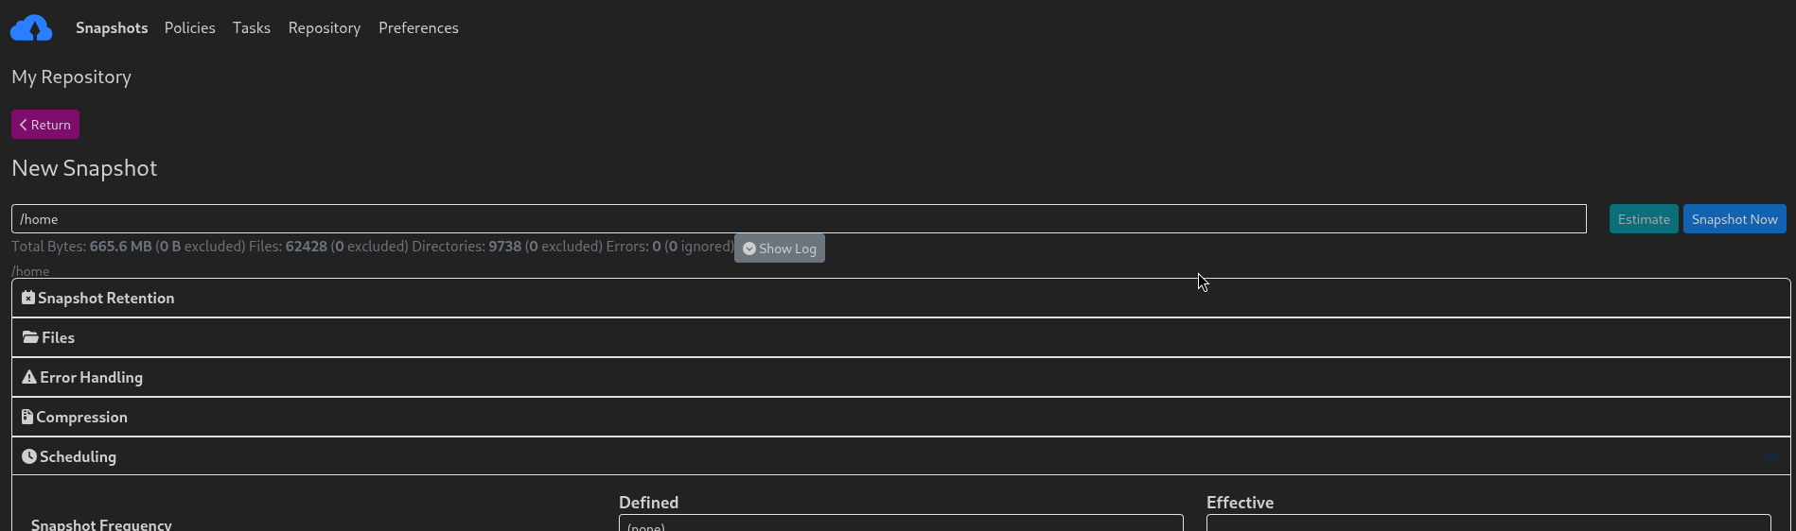Click the Return arrow icon
This screenshot has height=531, width=1796.
pyautogui.click(x=24, y=125)
